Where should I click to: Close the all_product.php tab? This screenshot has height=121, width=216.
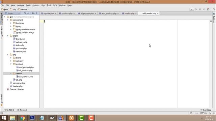[x=95, y=13]
